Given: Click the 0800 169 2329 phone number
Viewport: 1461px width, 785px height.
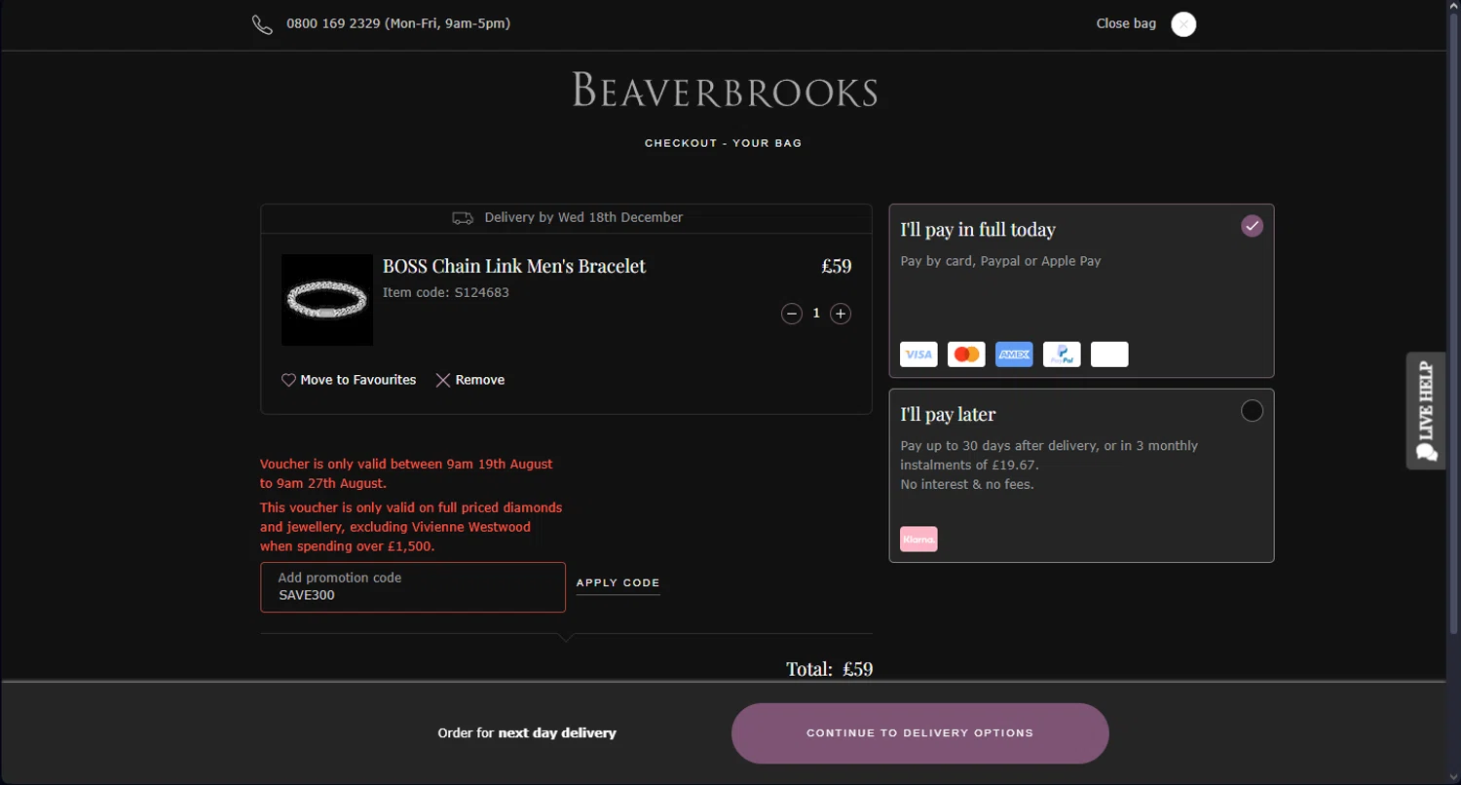Looking at the screenshot, I should coord(333,23).
